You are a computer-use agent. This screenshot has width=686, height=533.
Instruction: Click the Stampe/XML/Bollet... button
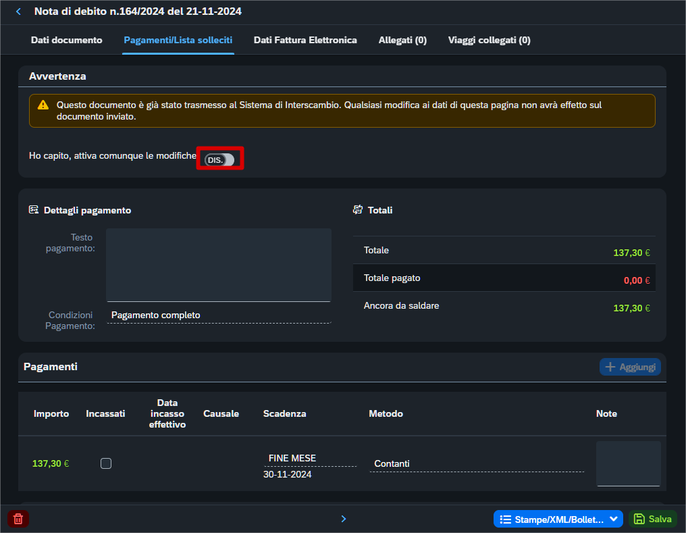tap(558, 519)
